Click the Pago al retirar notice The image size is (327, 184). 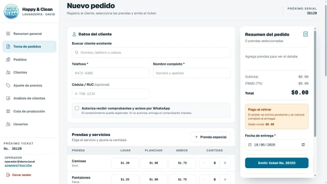coord(276,117)
